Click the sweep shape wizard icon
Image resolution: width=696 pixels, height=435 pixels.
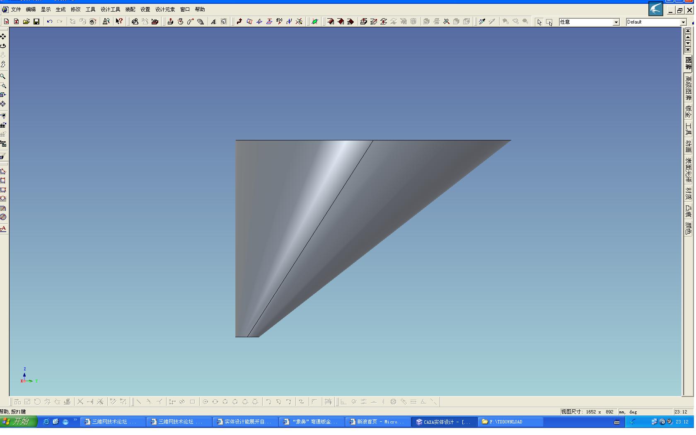(191, 22)
